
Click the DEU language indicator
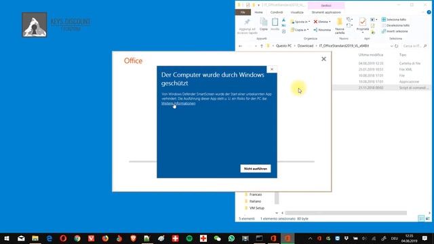tap(395, 238)
